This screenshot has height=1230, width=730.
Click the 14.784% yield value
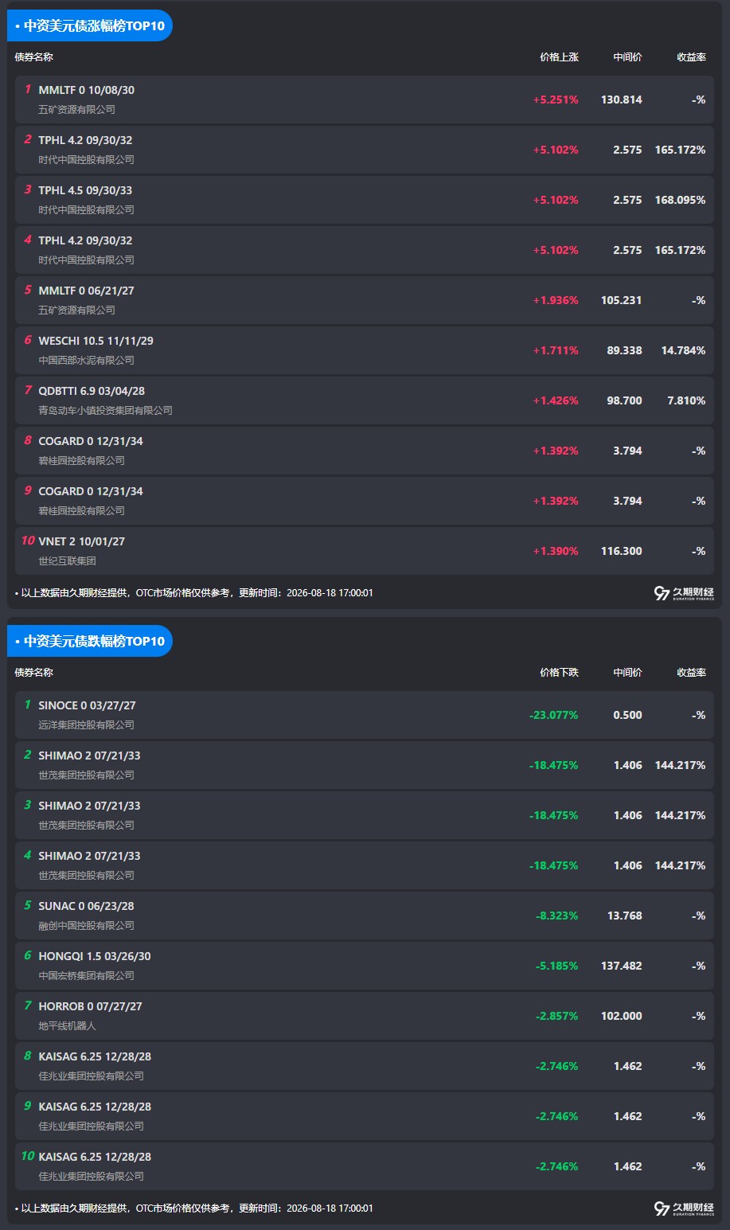tap(684, 351)
